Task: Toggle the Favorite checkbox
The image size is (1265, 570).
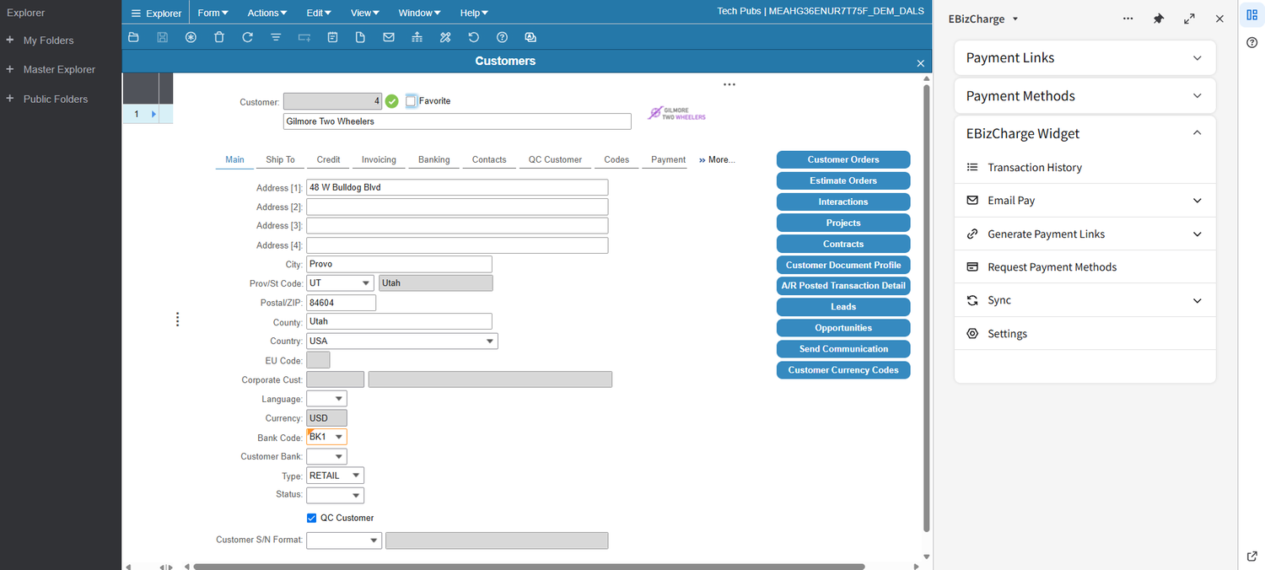Action: coord(411,101)
